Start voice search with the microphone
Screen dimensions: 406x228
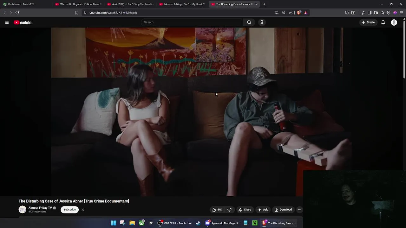262,22
